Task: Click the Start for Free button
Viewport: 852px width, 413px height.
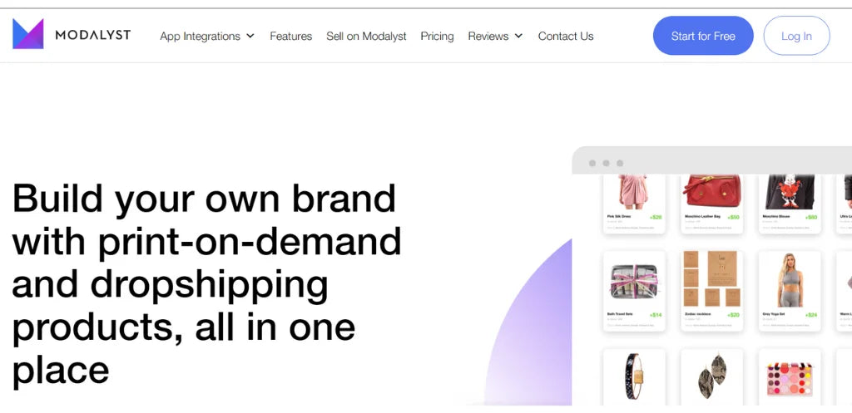Action: click(x=703, y=36)
